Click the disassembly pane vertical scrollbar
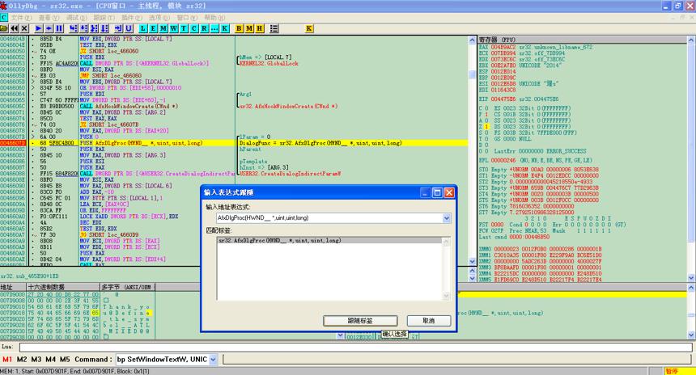 pos(472,150)
